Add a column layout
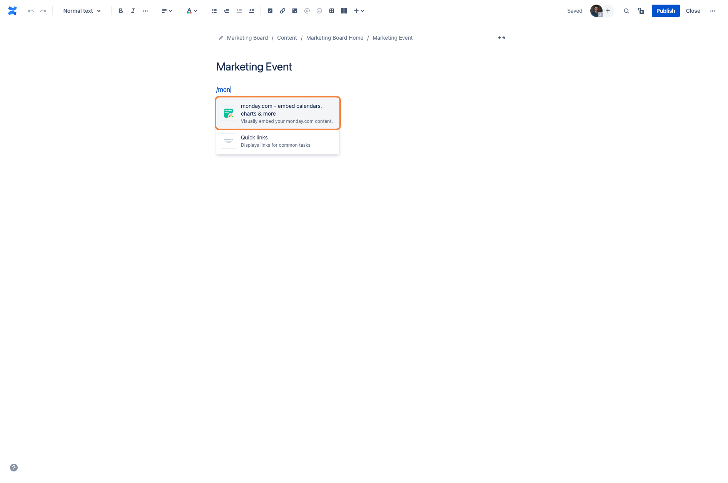 coord(344,11)
